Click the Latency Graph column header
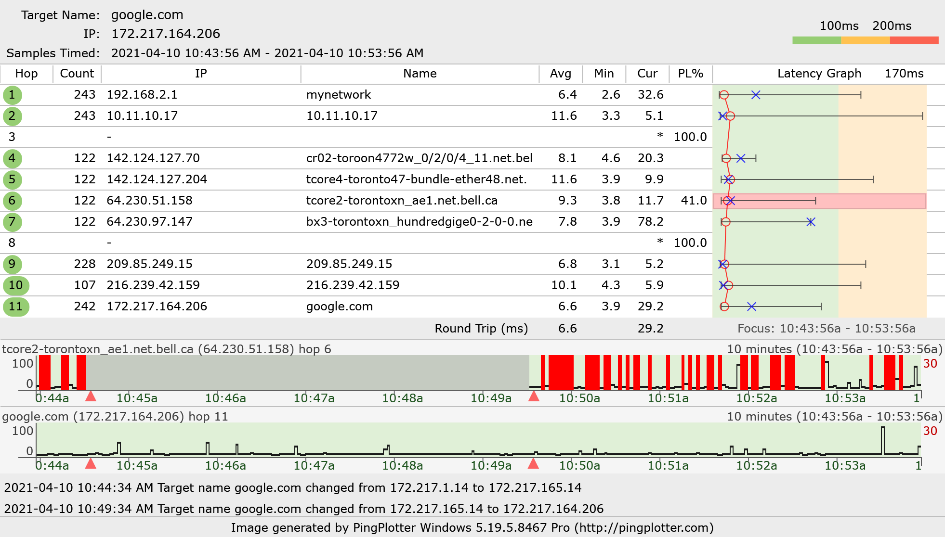Image resolution: width=945 pixels, height=537 pixels. click(819, 74)
